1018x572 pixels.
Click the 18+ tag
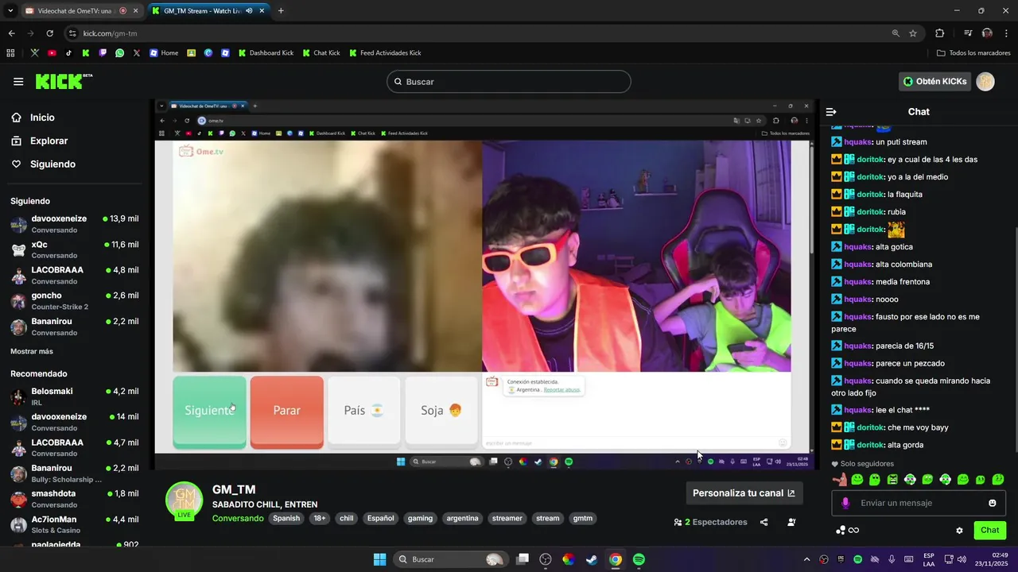320,518
